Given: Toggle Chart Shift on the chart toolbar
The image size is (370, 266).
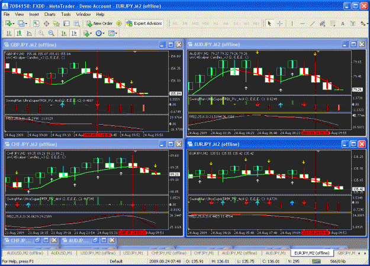Looking at the screenshot, I should 74,33.
